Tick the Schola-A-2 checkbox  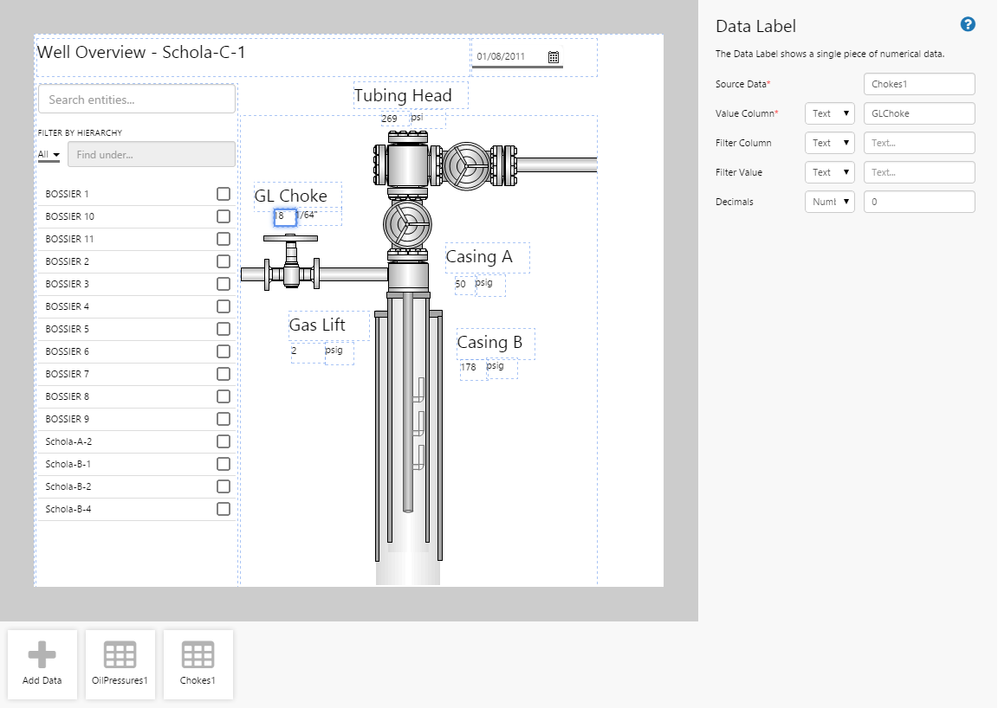[224, 441]
